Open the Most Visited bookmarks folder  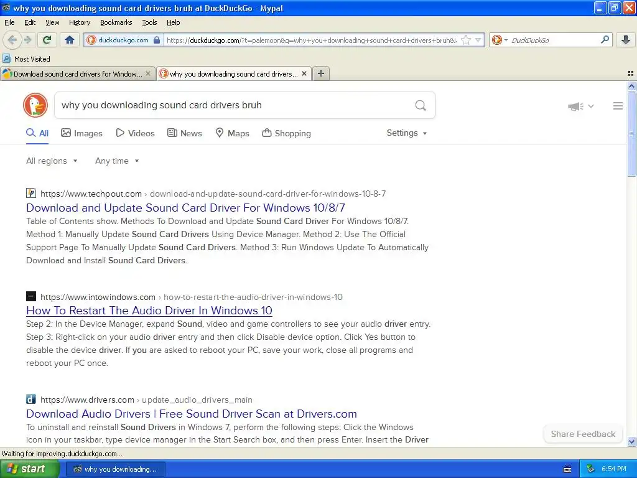[26, 59]
